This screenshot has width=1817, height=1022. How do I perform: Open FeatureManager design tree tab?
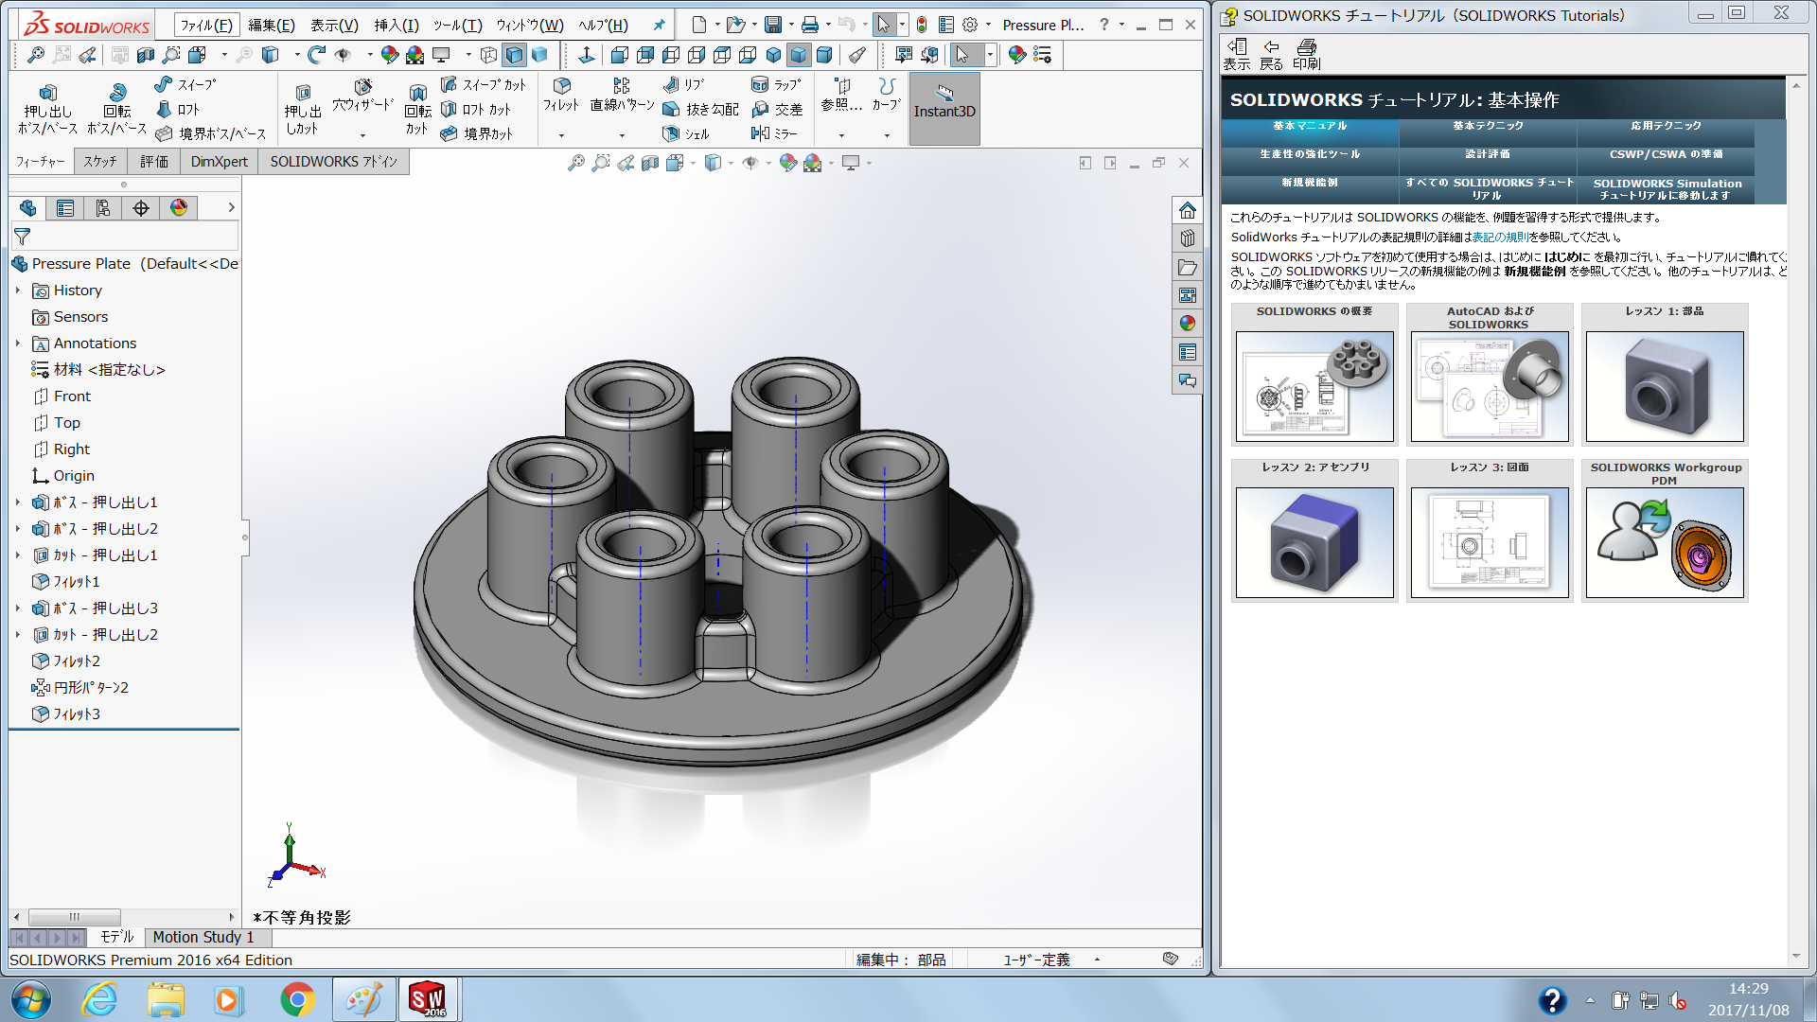[x=27, y=208]
